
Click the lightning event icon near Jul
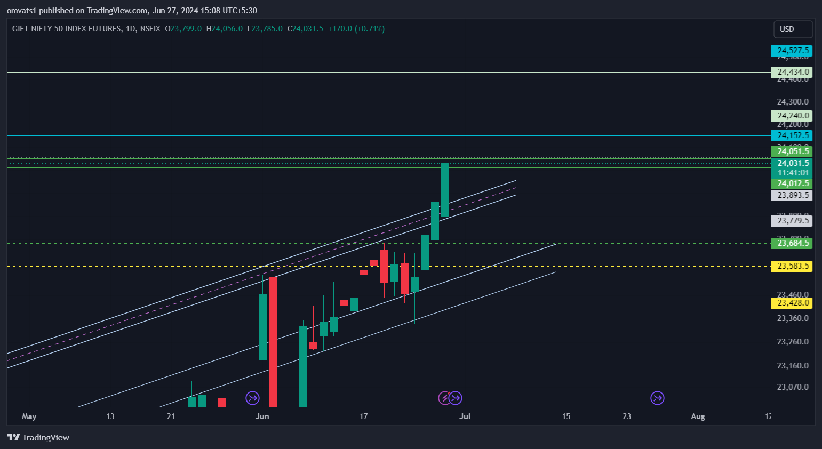point(444,398)
